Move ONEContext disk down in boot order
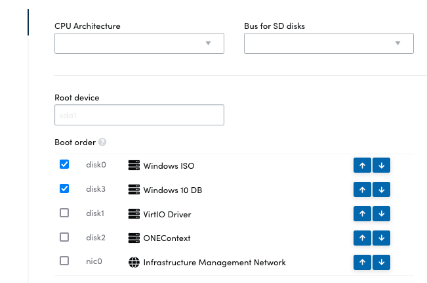 (x=381, y=238)
